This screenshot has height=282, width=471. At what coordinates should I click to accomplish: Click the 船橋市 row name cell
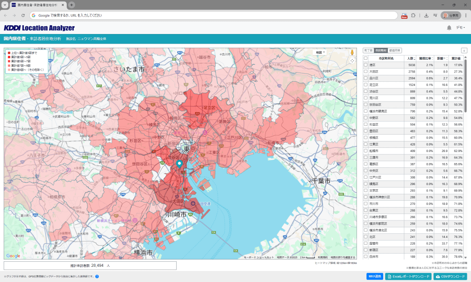click(386, 151)
